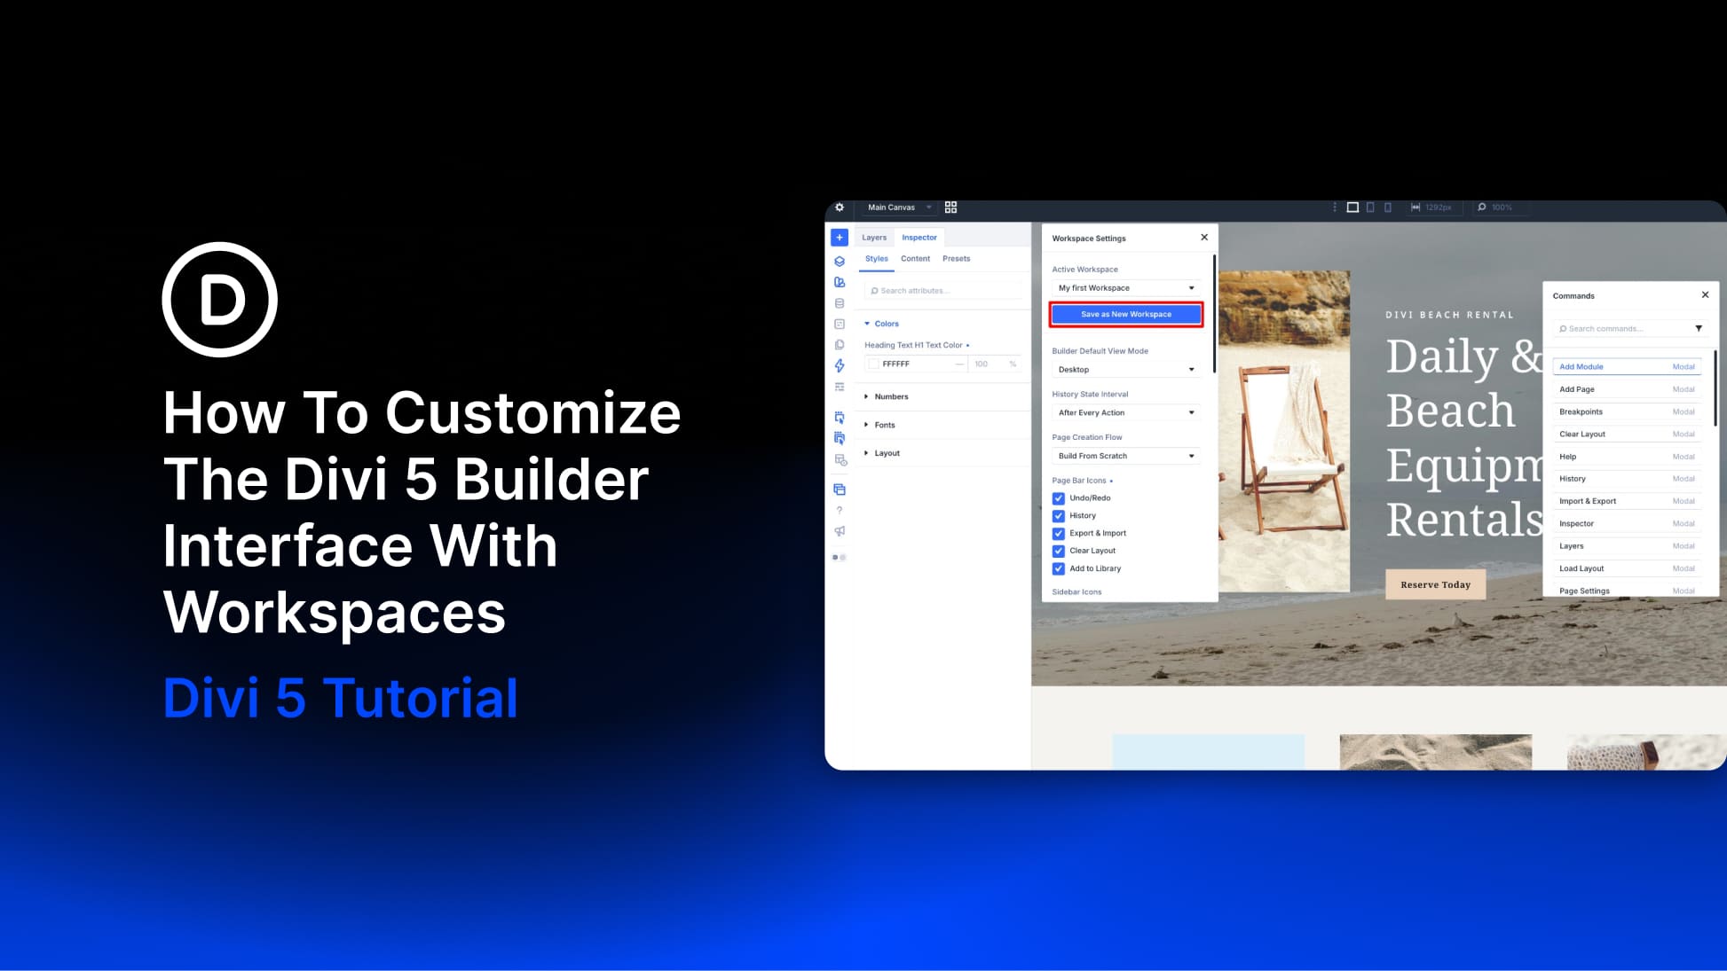
Task: Select the Styles tab
Action: pos(877,259)
